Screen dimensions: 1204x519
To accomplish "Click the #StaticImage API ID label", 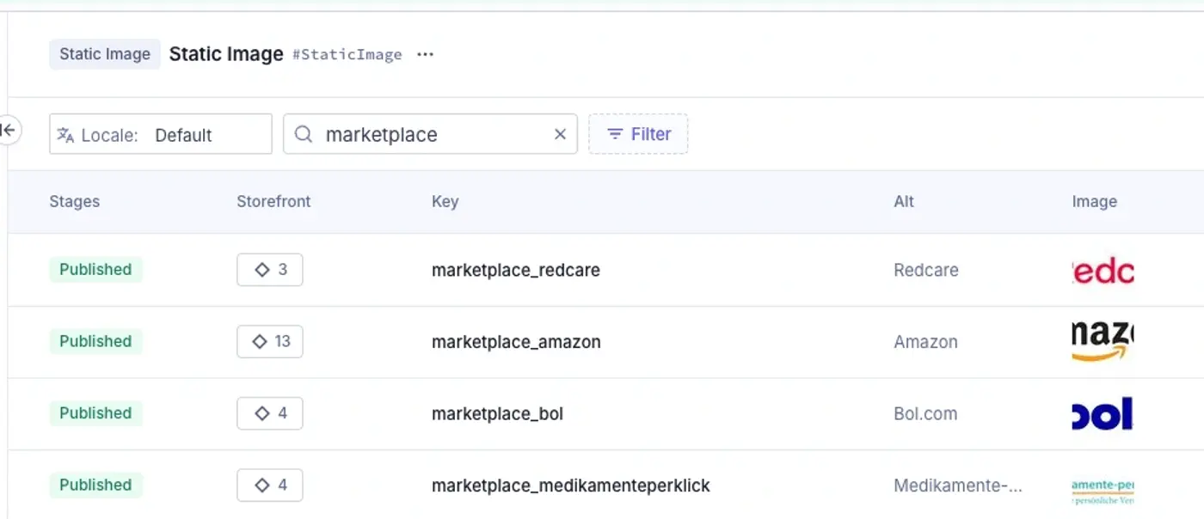I will (x=347, y=55).
